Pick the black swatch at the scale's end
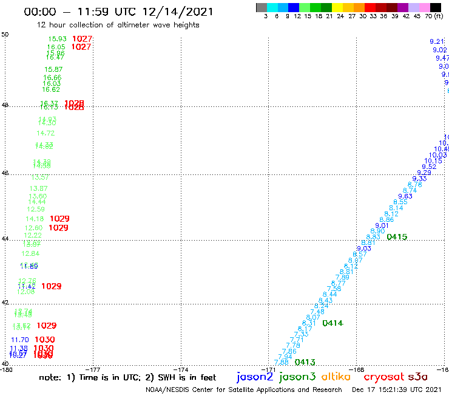This screenshot has width=449, height=395. pos(435,7)
